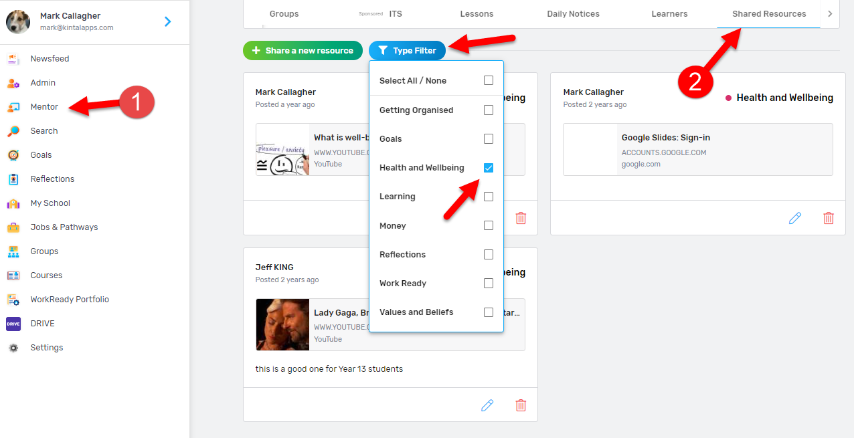Switch to the Daily Notices tab
The height and width of the screenshot is (438, 854).
pyautogui.click(x=573, y=14)
